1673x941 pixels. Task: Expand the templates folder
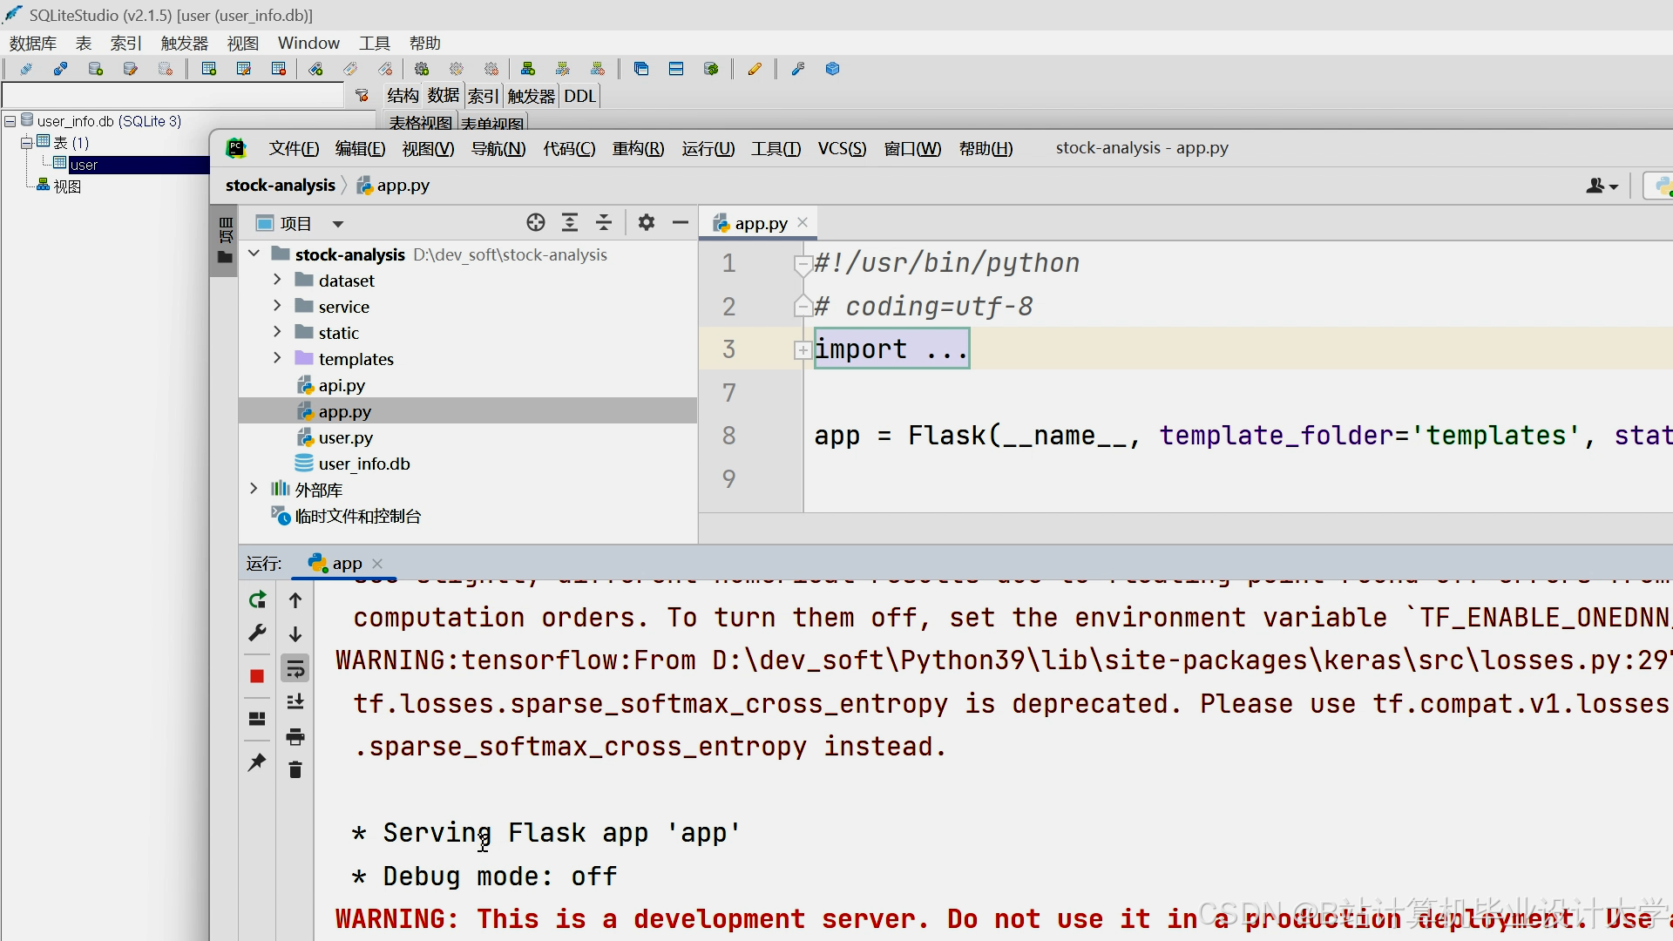(277, 358)
